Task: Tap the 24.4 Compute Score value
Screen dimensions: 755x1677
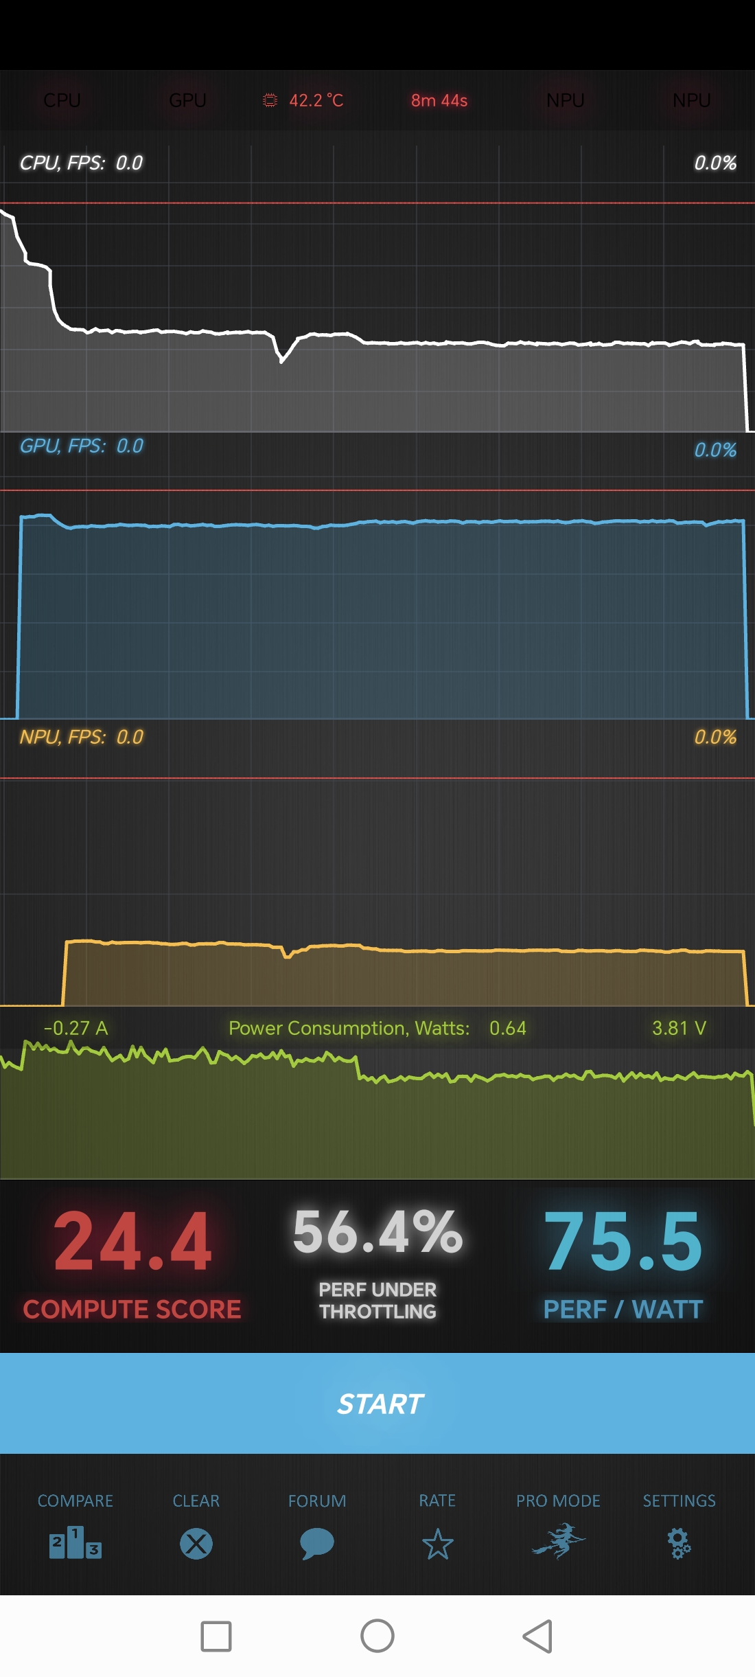Action: (132, 1242)
